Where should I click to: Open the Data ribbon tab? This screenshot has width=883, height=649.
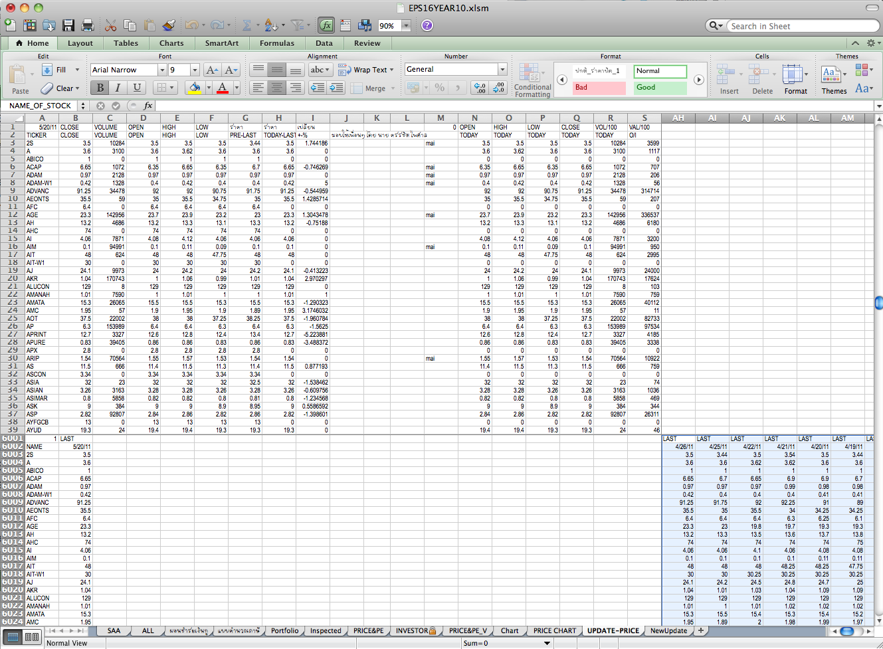click(324, 43)
